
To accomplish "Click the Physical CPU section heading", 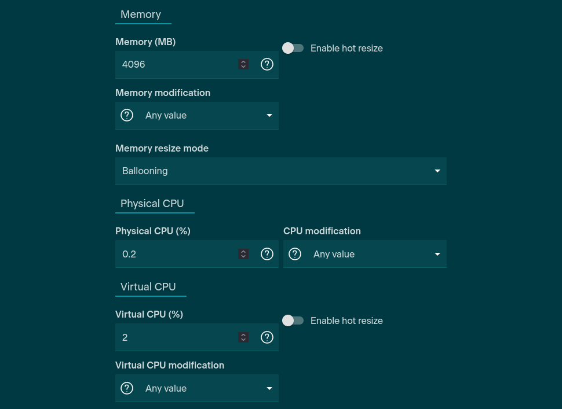I will pos(152,204).
